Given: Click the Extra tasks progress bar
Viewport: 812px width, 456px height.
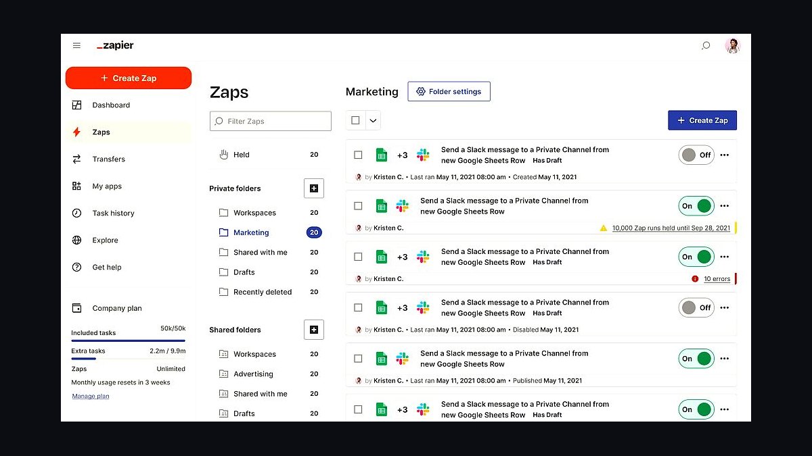Looking at the screenshot, I should [x=129, y=359].
